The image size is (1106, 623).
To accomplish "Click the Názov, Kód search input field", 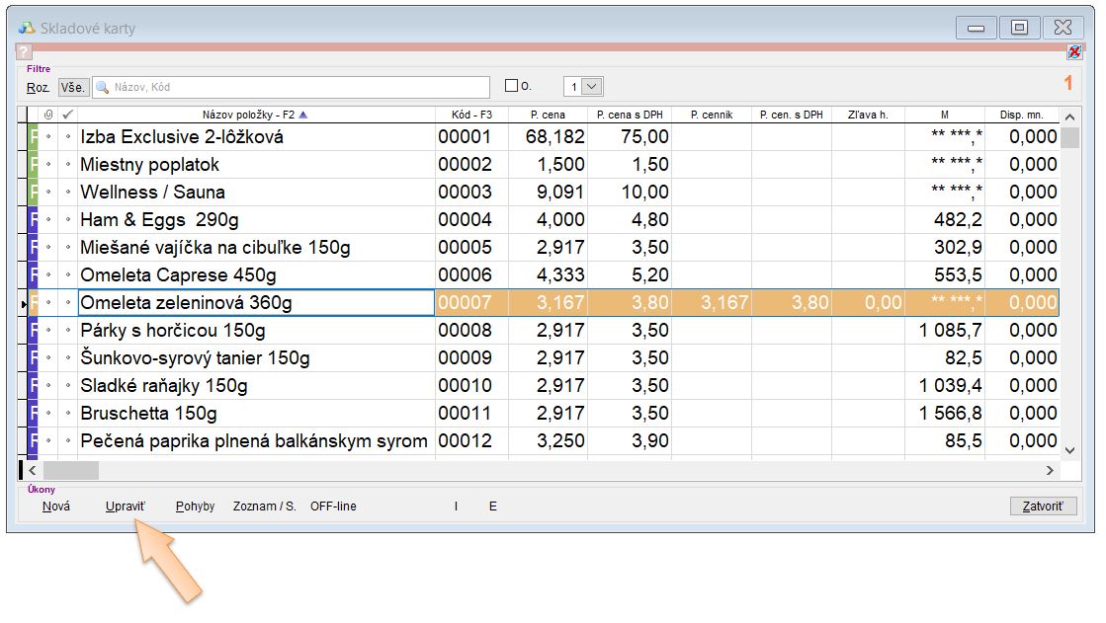I will coord(297,87).
